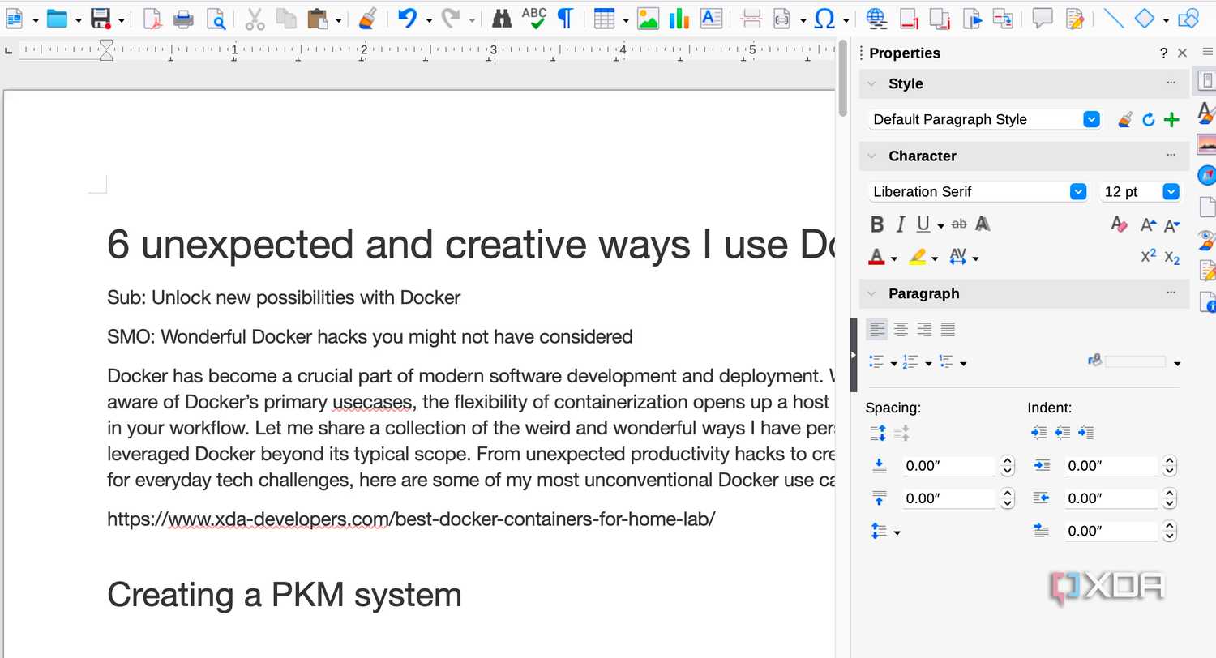Insert a chart from the toolbar

679,18
